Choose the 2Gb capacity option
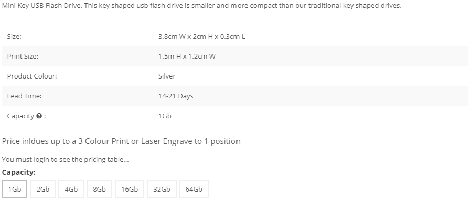 tap(42, 189)
